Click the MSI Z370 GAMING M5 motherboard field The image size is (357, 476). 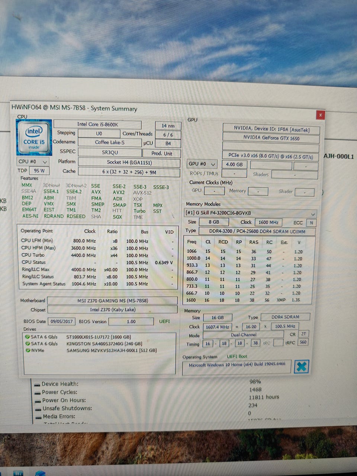click(x=112, y=300)
